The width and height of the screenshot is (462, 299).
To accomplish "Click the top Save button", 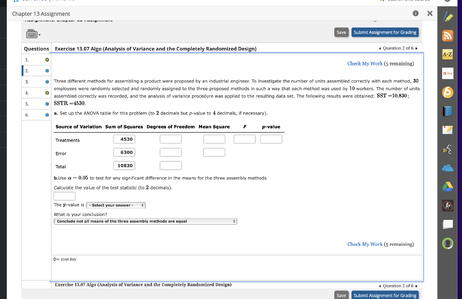I will pos(341,32).
